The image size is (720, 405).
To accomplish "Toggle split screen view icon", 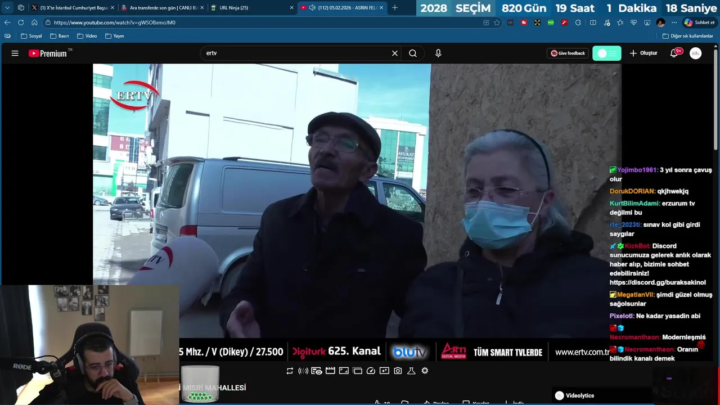I will tap(593, 22).
